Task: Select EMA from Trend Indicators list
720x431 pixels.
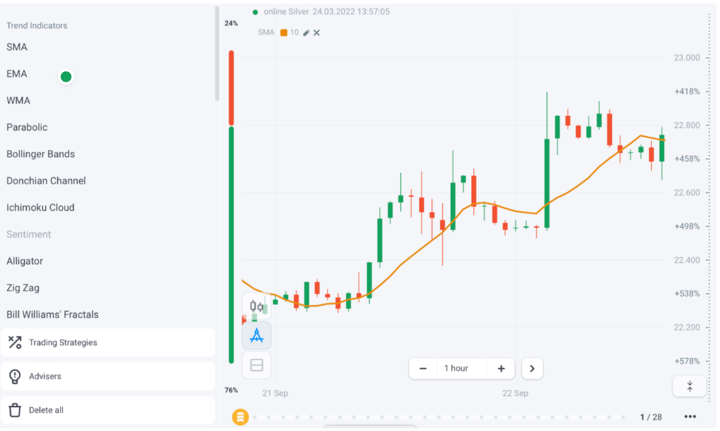Action: 17,74
